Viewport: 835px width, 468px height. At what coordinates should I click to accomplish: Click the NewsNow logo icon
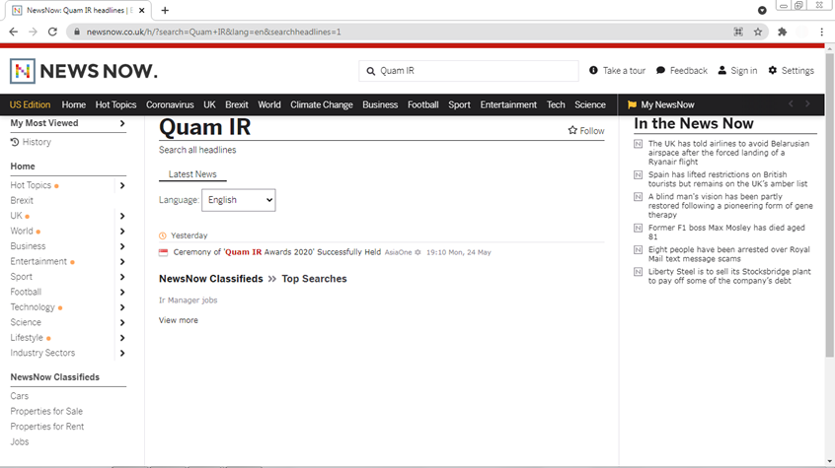(x=23, y=71)
